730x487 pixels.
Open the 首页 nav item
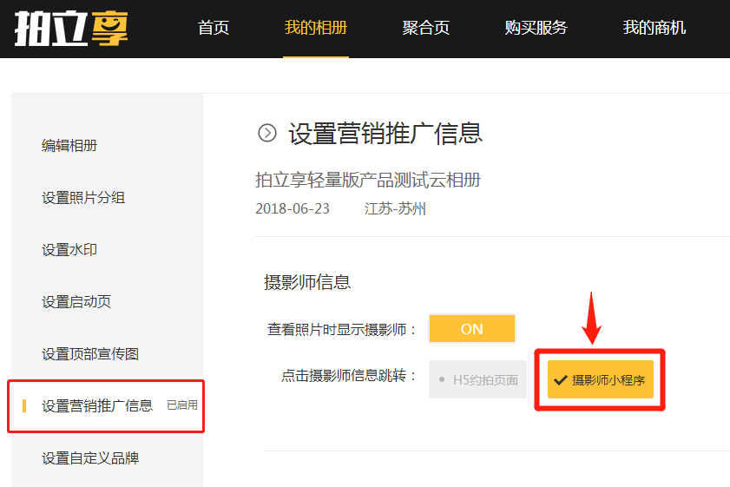click(x=214, y=28)
